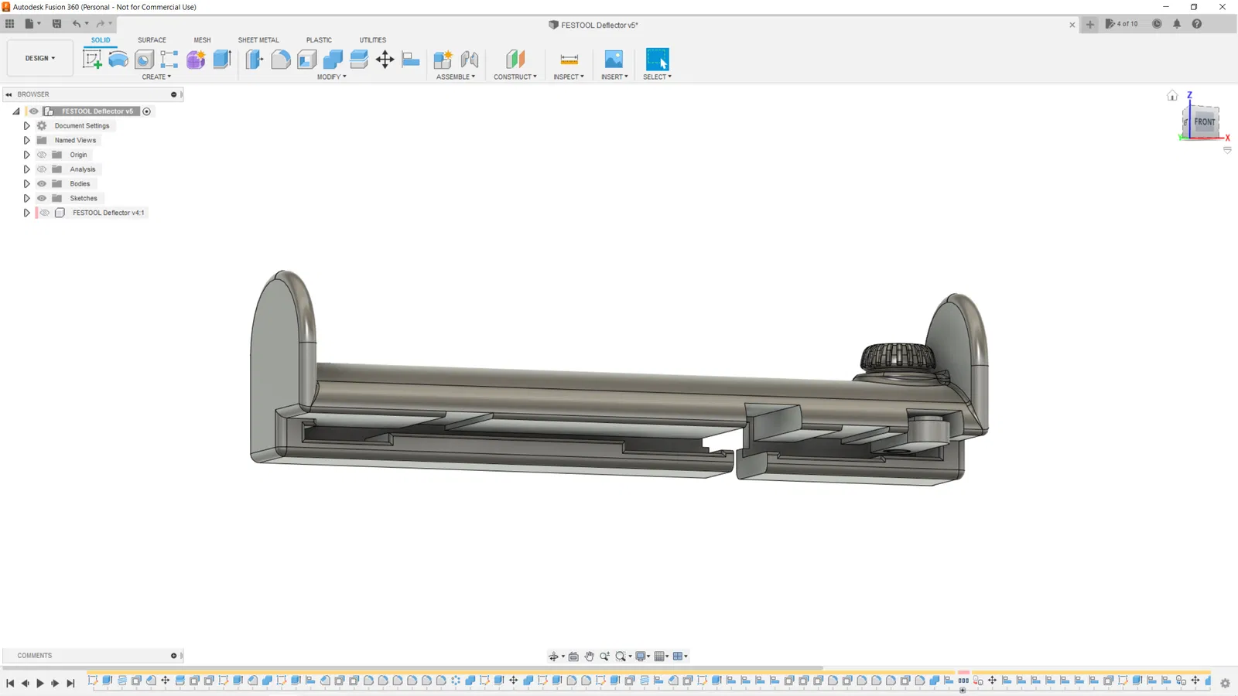Screen dimensions: 1238x696
Task: Open the Modify dropdown menu
Action: (x=331, y=77)
